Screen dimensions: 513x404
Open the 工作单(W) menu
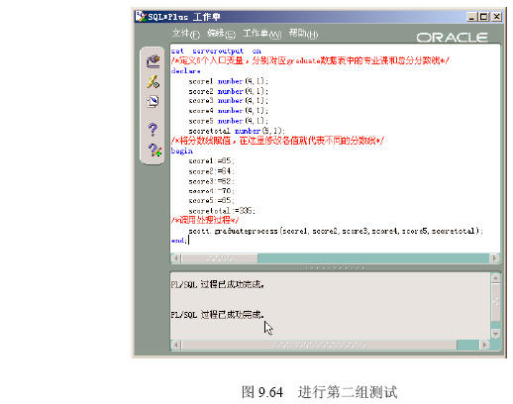click(x=262, y=34)
